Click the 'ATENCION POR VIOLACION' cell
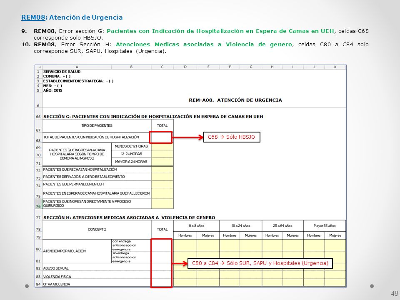The width and height of the screenshot is (400, 300). coord(77,251)
